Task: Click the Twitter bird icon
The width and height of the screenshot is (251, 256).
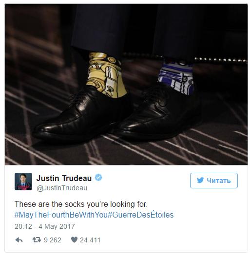Action: [x=200, y=181]
